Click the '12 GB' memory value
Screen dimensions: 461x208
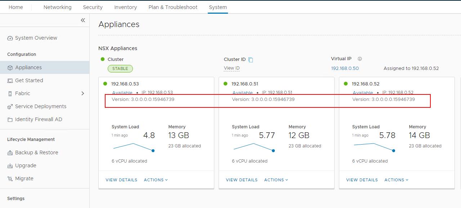(299, 136)
